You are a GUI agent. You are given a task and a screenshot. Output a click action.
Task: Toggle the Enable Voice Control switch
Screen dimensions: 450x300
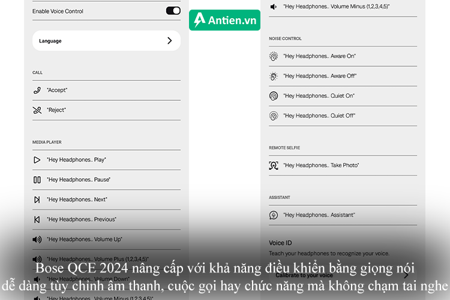[173, 11]
